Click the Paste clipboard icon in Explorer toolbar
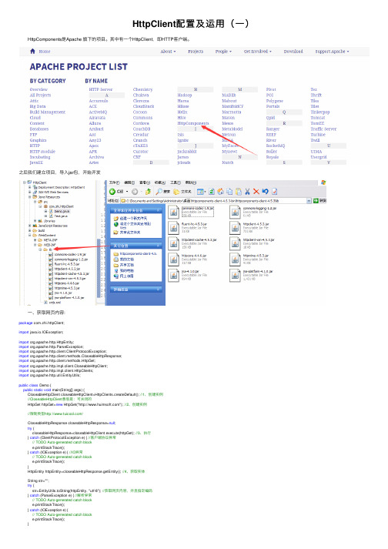Image resolution: width=388 pixels, height=549 pixels. point(239,192)
